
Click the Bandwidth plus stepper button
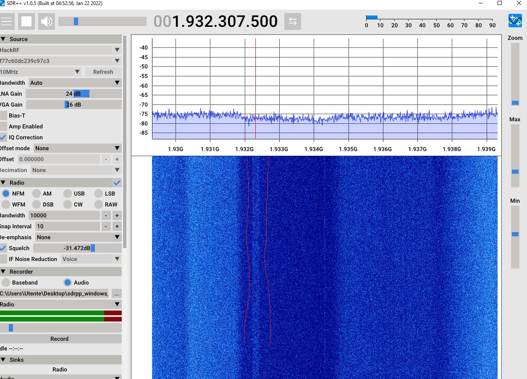click(x=117, y=215)
